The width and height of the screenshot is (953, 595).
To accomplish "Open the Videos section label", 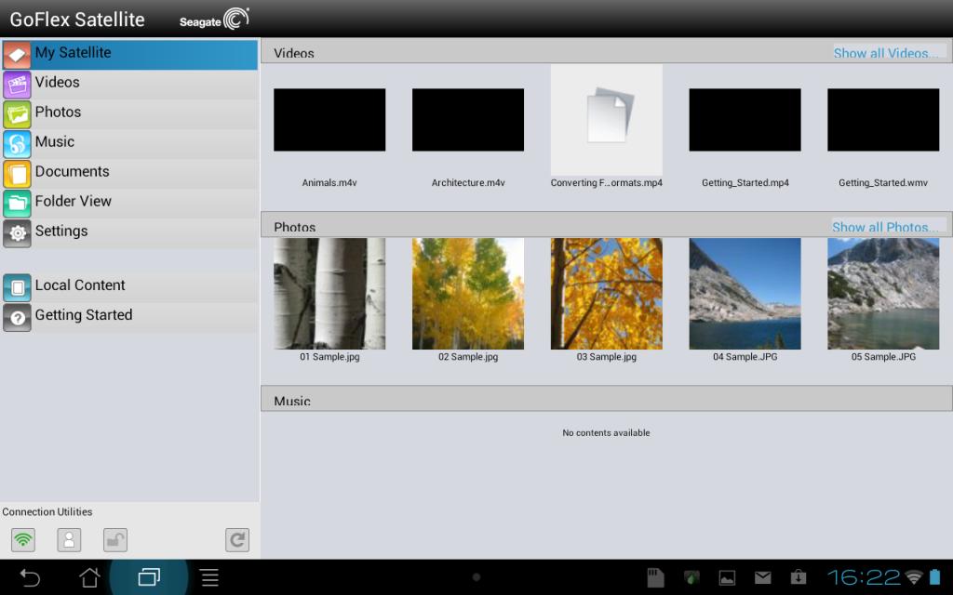I will click(57, 82).
